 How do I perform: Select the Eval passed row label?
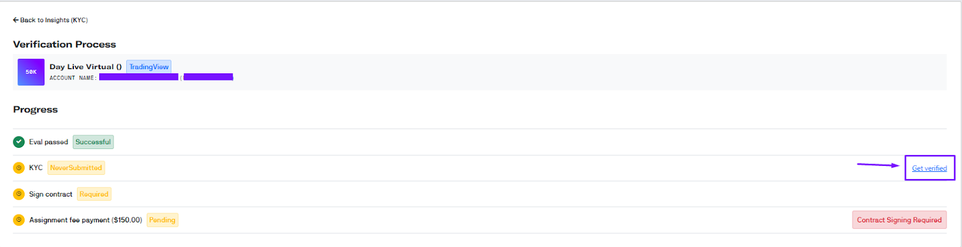click(49, 142)
